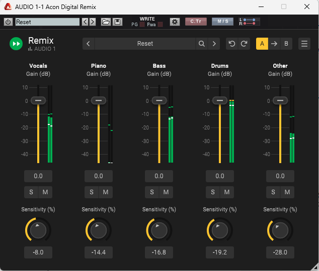Toggle the PG write checkbox

[142, 25]
